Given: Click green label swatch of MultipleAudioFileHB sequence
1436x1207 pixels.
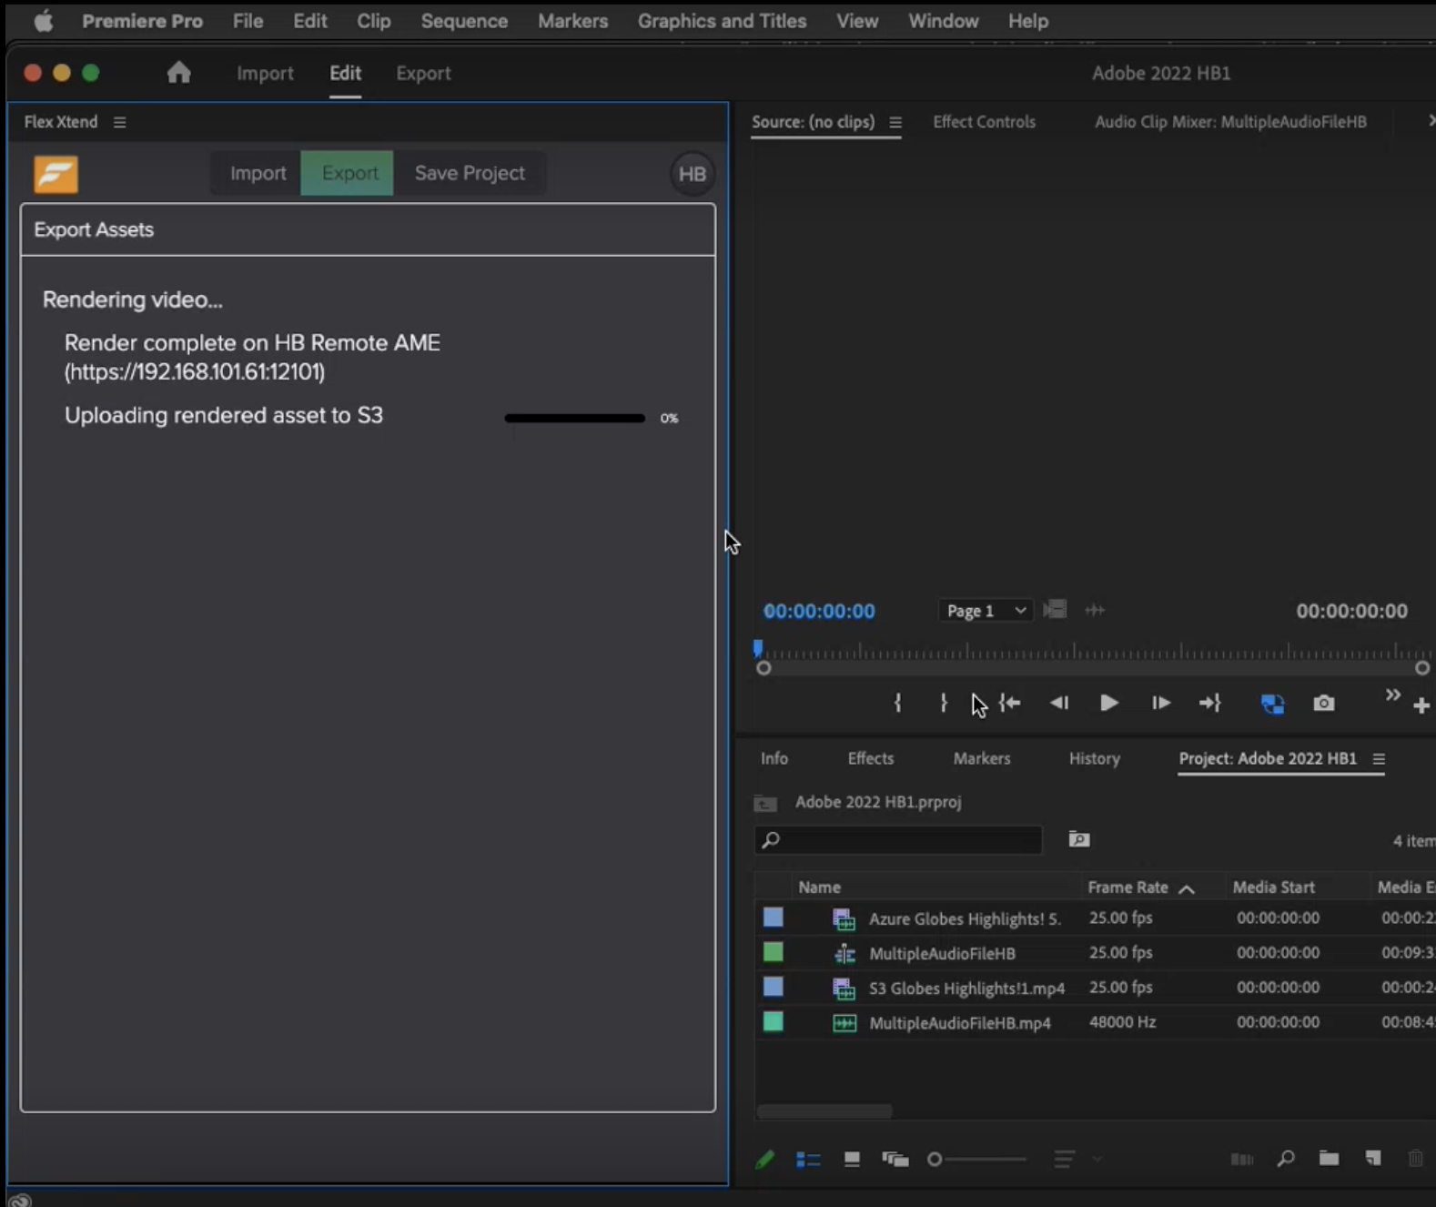Looking at the screenshot, I should point(773,952).
